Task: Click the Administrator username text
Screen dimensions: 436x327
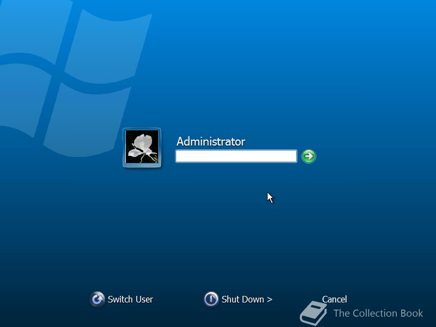Action: (x=211, y=142)
